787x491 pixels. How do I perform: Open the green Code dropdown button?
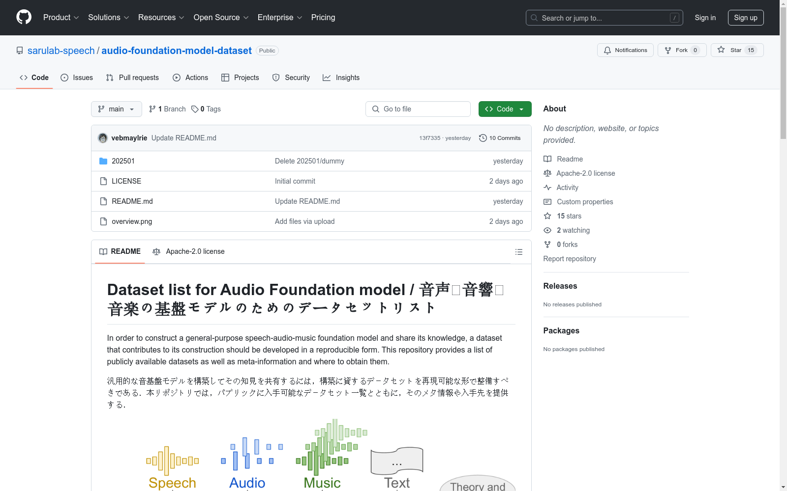[x=505, y=109]
